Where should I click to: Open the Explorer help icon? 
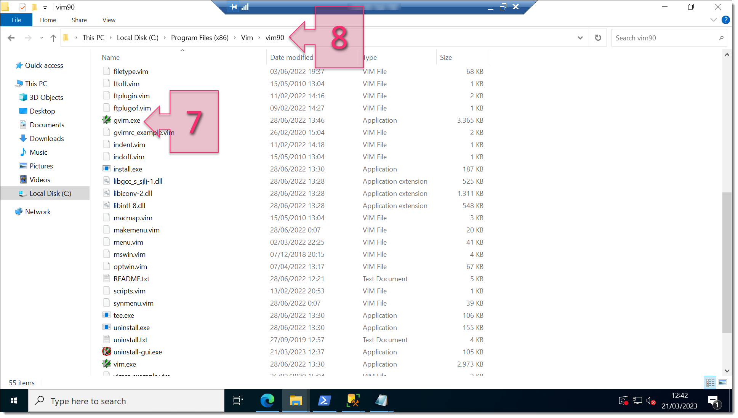[x=726, y=20]
